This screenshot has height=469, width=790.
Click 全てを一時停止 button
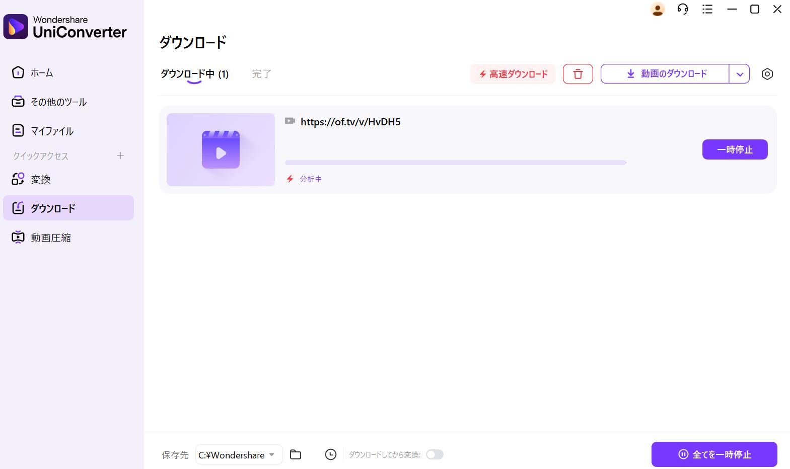714,454
